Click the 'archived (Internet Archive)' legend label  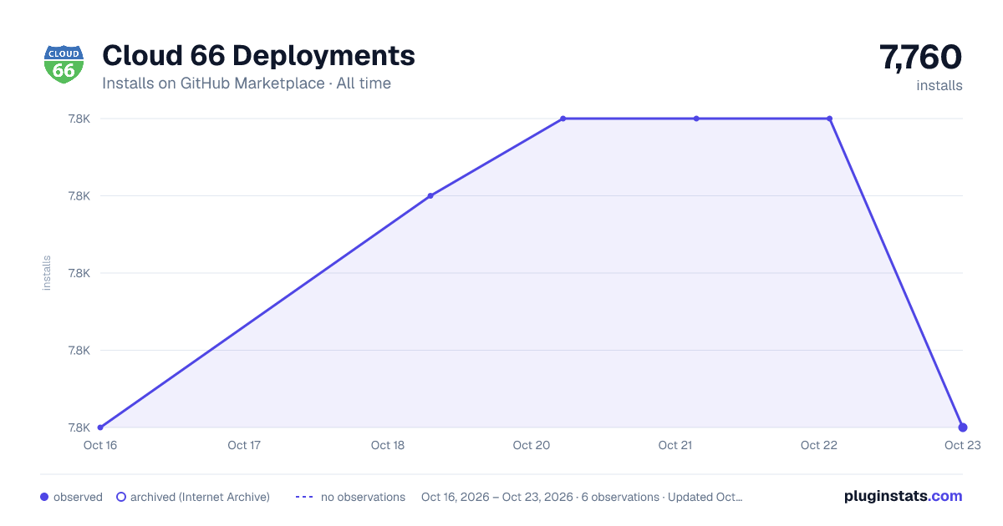click(x=200, y=497)
